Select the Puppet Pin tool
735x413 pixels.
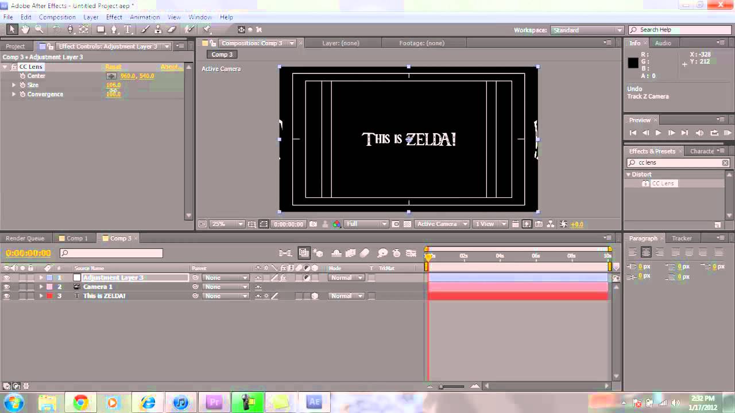coord(207,29)
